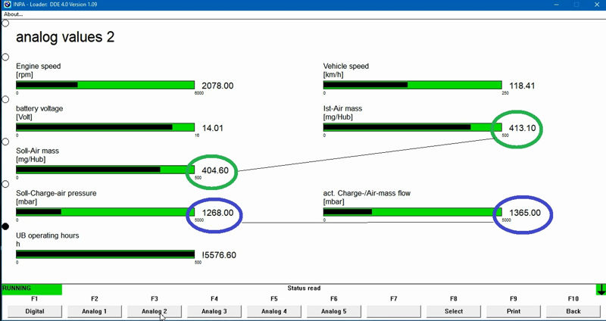Click the green RUNNING status indicator
Image resolution: width=606 pixels, height=321 pixels.
31,288
